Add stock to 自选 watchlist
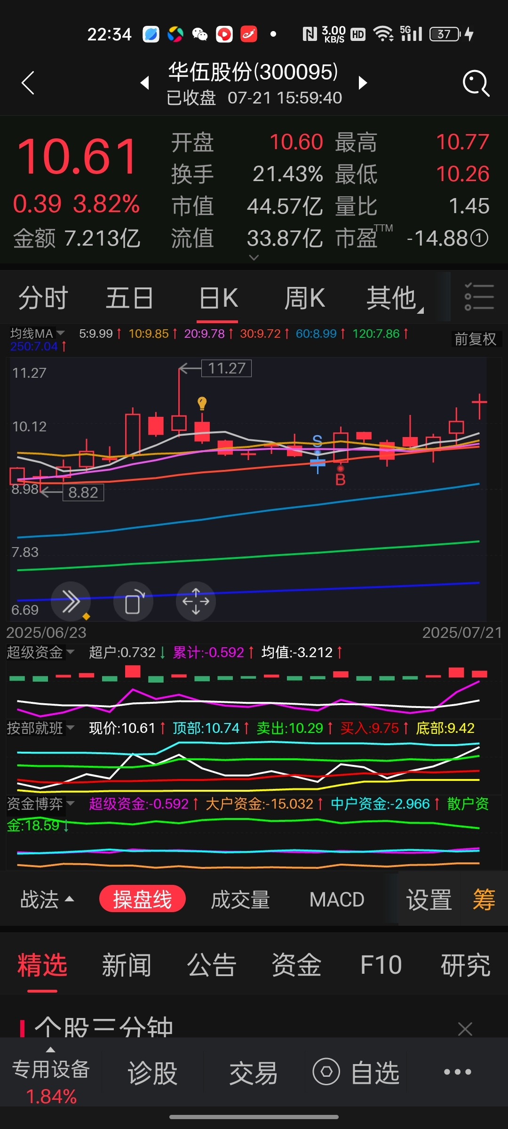The image size is (508, 1129). (x=357, y=1073)
